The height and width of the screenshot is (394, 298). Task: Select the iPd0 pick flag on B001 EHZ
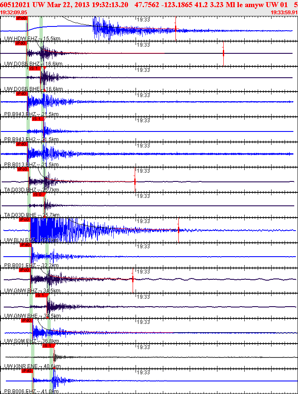click(x=25, y=245)
